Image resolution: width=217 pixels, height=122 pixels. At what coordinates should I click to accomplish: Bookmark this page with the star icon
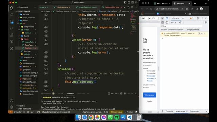(x=187, y=9)
